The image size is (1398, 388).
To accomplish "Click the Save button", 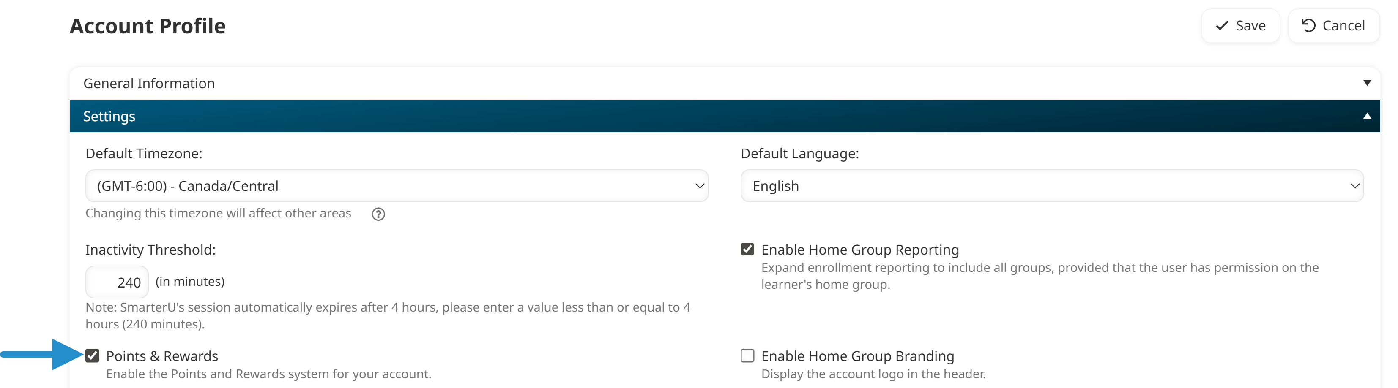I will pos(1240,25).
